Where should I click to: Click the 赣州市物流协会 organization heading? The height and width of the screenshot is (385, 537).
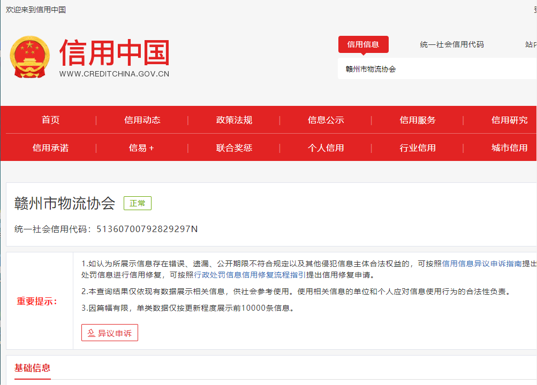click(x=65, y=203)
